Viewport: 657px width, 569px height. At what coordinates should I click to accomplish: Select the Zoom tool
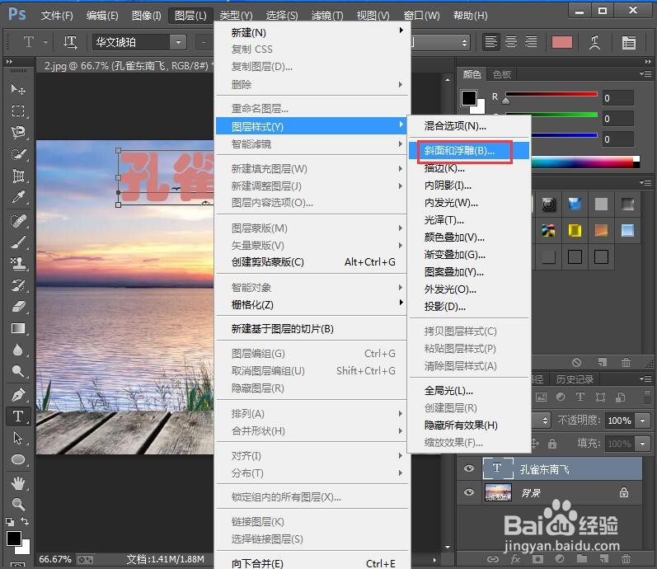pos(17,504)
